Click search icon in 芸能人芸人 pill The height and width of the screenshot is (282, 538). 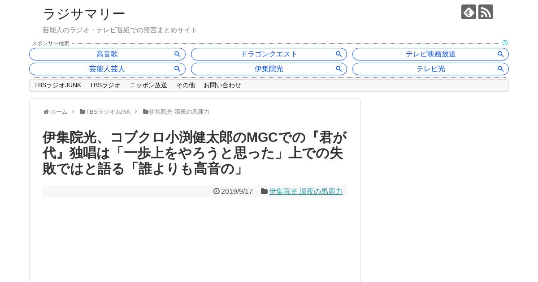coord(178,69)
